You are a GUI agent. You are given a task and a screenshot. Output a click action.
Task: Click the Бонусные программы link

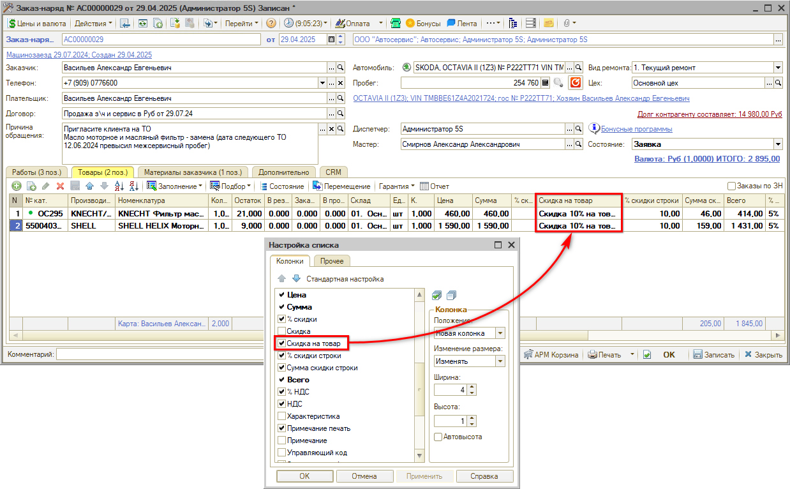pos(636,129)
